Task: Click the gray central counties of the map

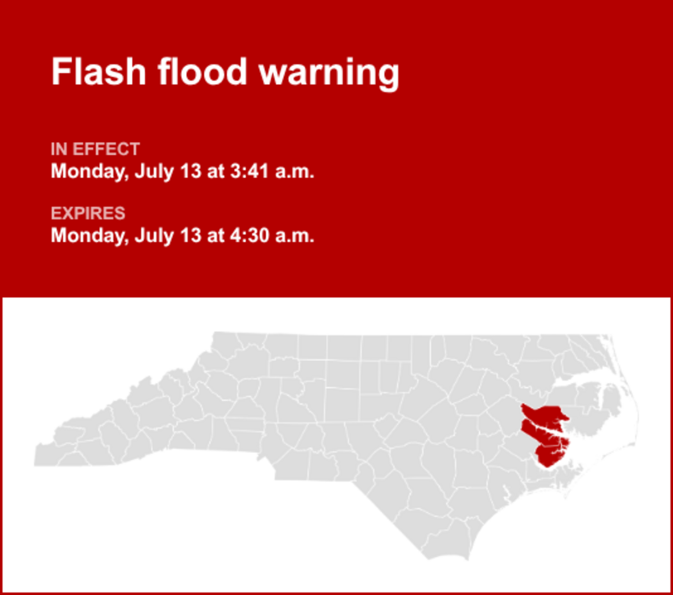Action: [348, 404]
